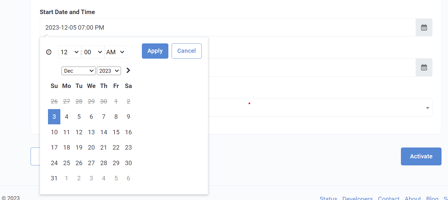Select highlighted date 3 in calendar
The height and width of the screenshot is (200, 448).
(x=54, y=117)
